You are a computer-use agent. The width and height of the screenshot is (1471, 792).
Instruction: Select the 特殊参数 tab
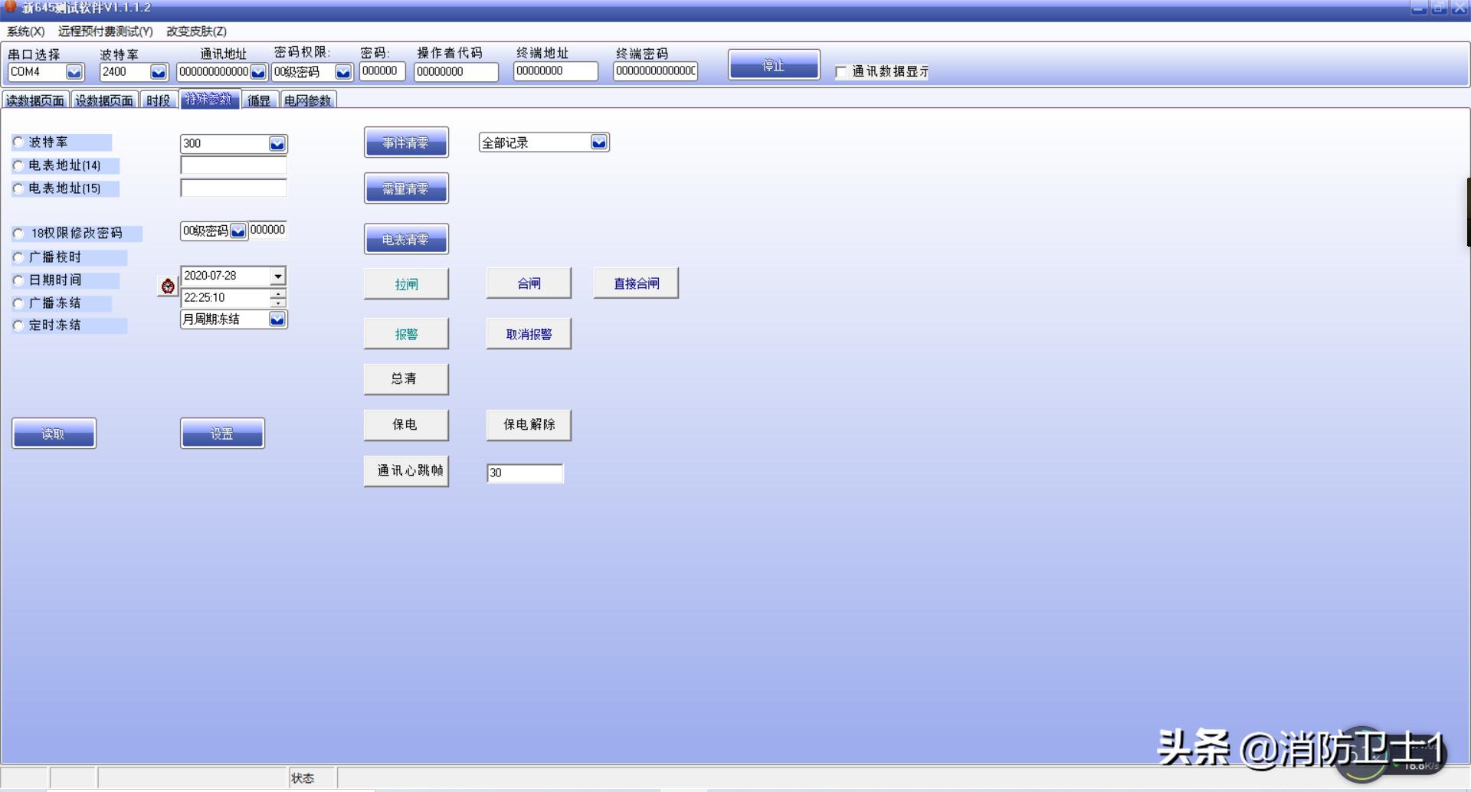coord(209,99)
